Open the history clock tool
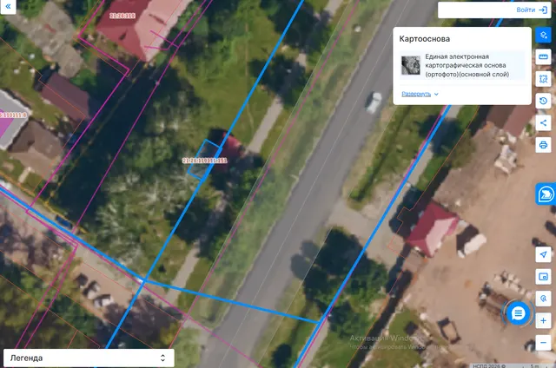The width and height of the screenshot is (556, 368). point(543,101)
